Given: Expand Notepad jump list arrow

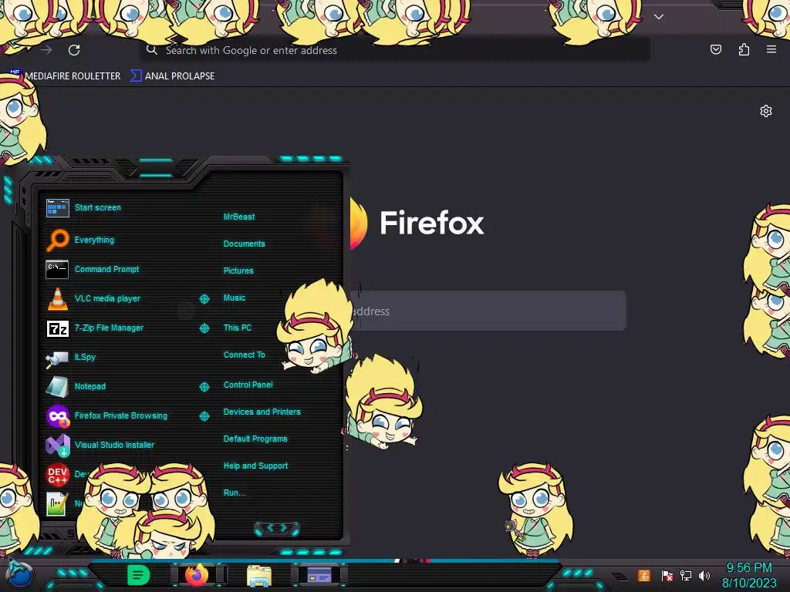Looking at the screenshot, I should (204, 387).
